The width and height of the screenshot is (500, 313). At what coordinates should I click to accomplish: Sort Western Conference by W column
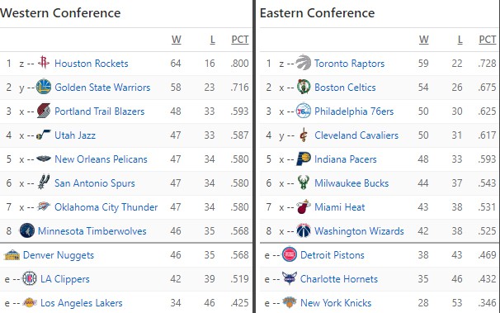[177, 40]
